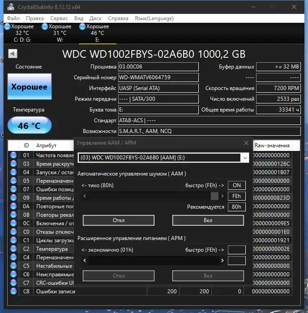The width and height of the screenshot is (308, 313).
Task: Click the Скорость вращения field 7200 RPM
Action: (x=278, y=88)
